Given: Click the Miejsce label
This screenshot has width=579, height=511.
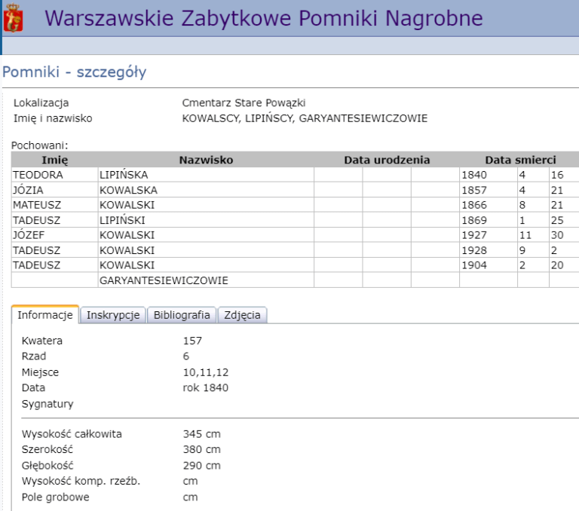Looking at the screenshot, I should 40,372.
